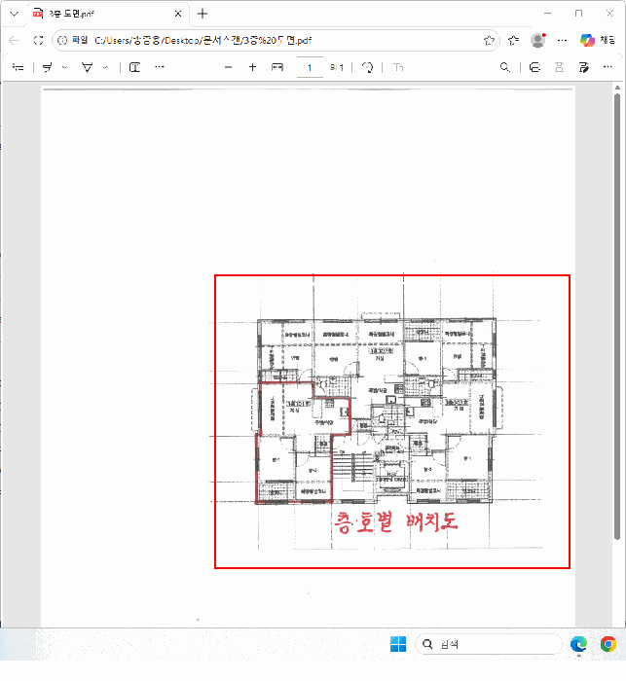Open the left PDF toolbar overflow menu
This screenshot has height=681, width=626.
pyautogui.click(x=160, y=67)
